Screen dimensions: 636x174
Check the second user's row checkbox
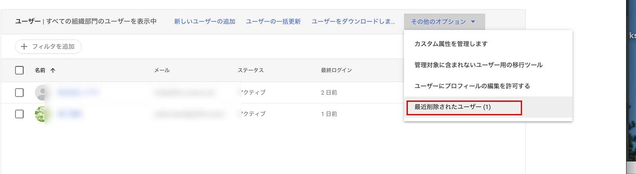(19, 114)
